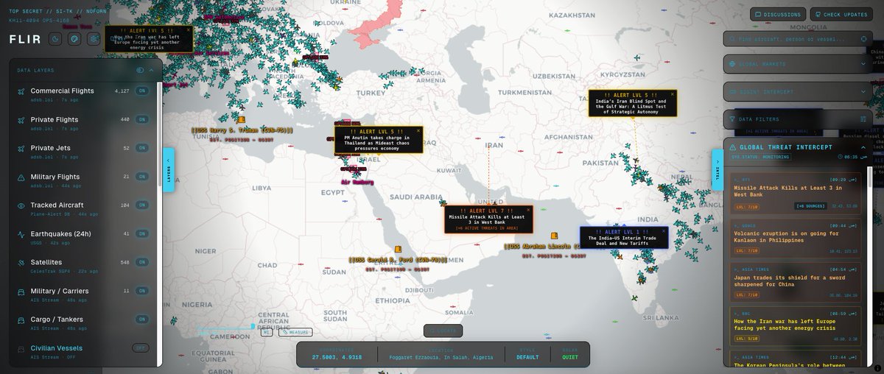Click the USS Abraham Lincoln carrier marker
The width and height of the screenshot is (884, 374).
(554, 236)
